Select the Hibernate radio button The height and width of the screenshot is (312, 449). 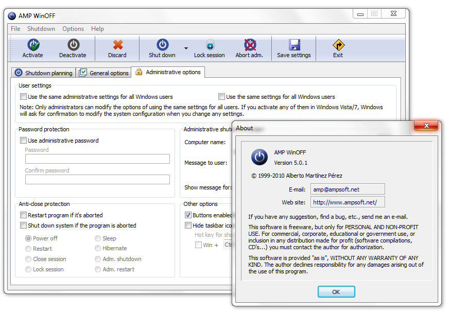(98, 248)
